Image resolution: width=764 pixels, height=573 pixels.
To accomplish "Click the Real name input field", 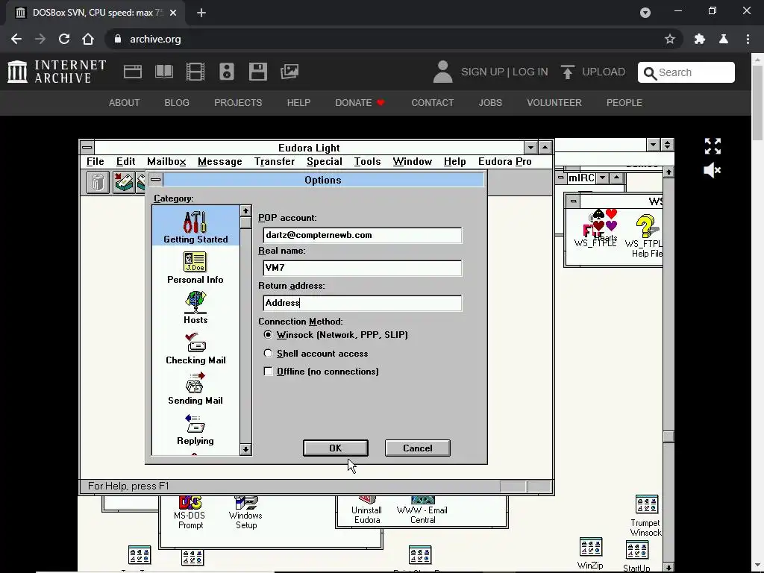I will click(x=362, y=268).
